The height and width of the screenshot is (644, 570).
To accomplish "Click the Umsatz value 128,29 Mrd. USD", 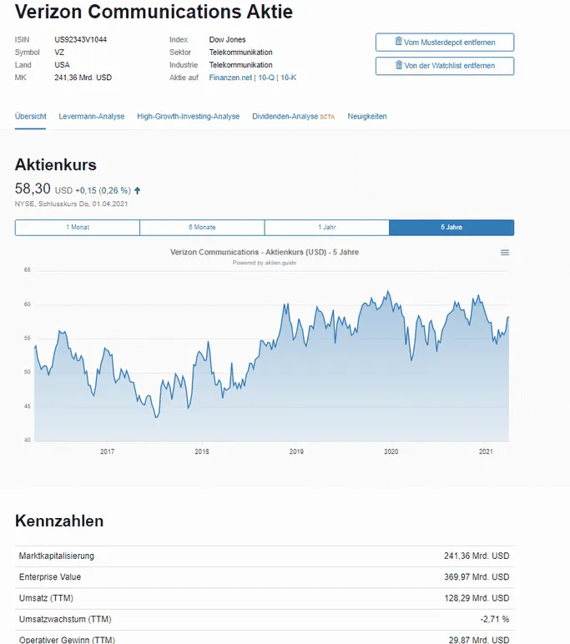I will (x=477, y=598).
